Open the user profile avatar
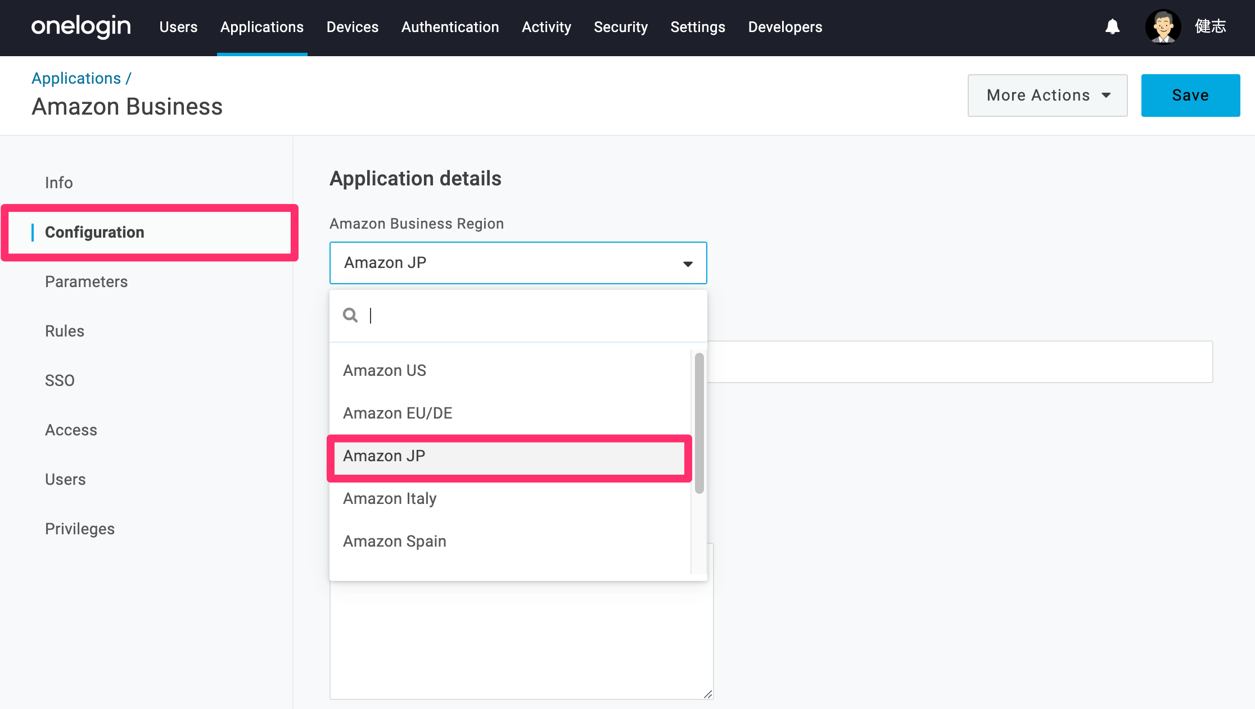The height and width of the screenshot is (709, 1255). coord(1163,26)
